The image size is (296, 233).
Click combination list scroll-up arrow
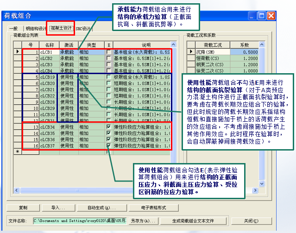[x=173, y=44]
